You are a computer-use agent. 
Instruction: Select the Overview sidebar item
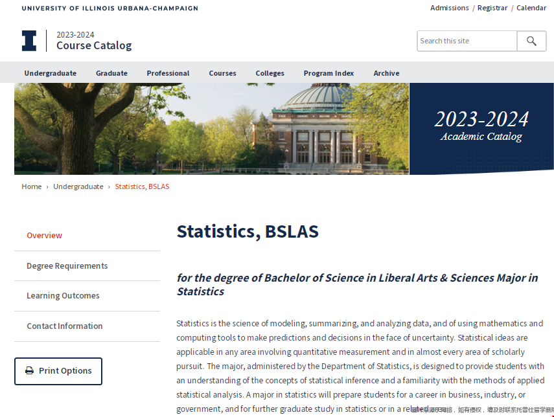click(44, 235)
